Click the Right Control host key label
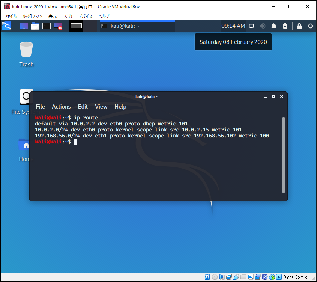The width and height of the screenshot is (317, 282). [x=296, y=277]
